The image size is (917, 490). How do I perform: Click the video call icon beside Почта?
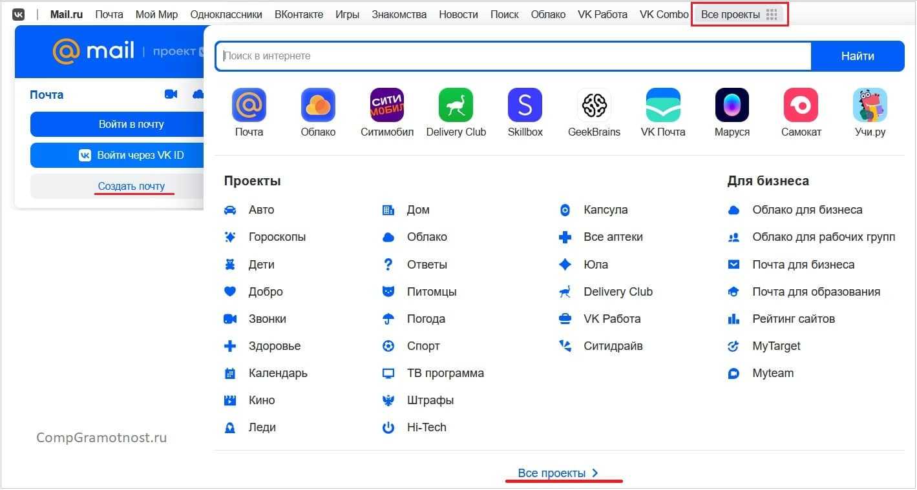(171, 94)
